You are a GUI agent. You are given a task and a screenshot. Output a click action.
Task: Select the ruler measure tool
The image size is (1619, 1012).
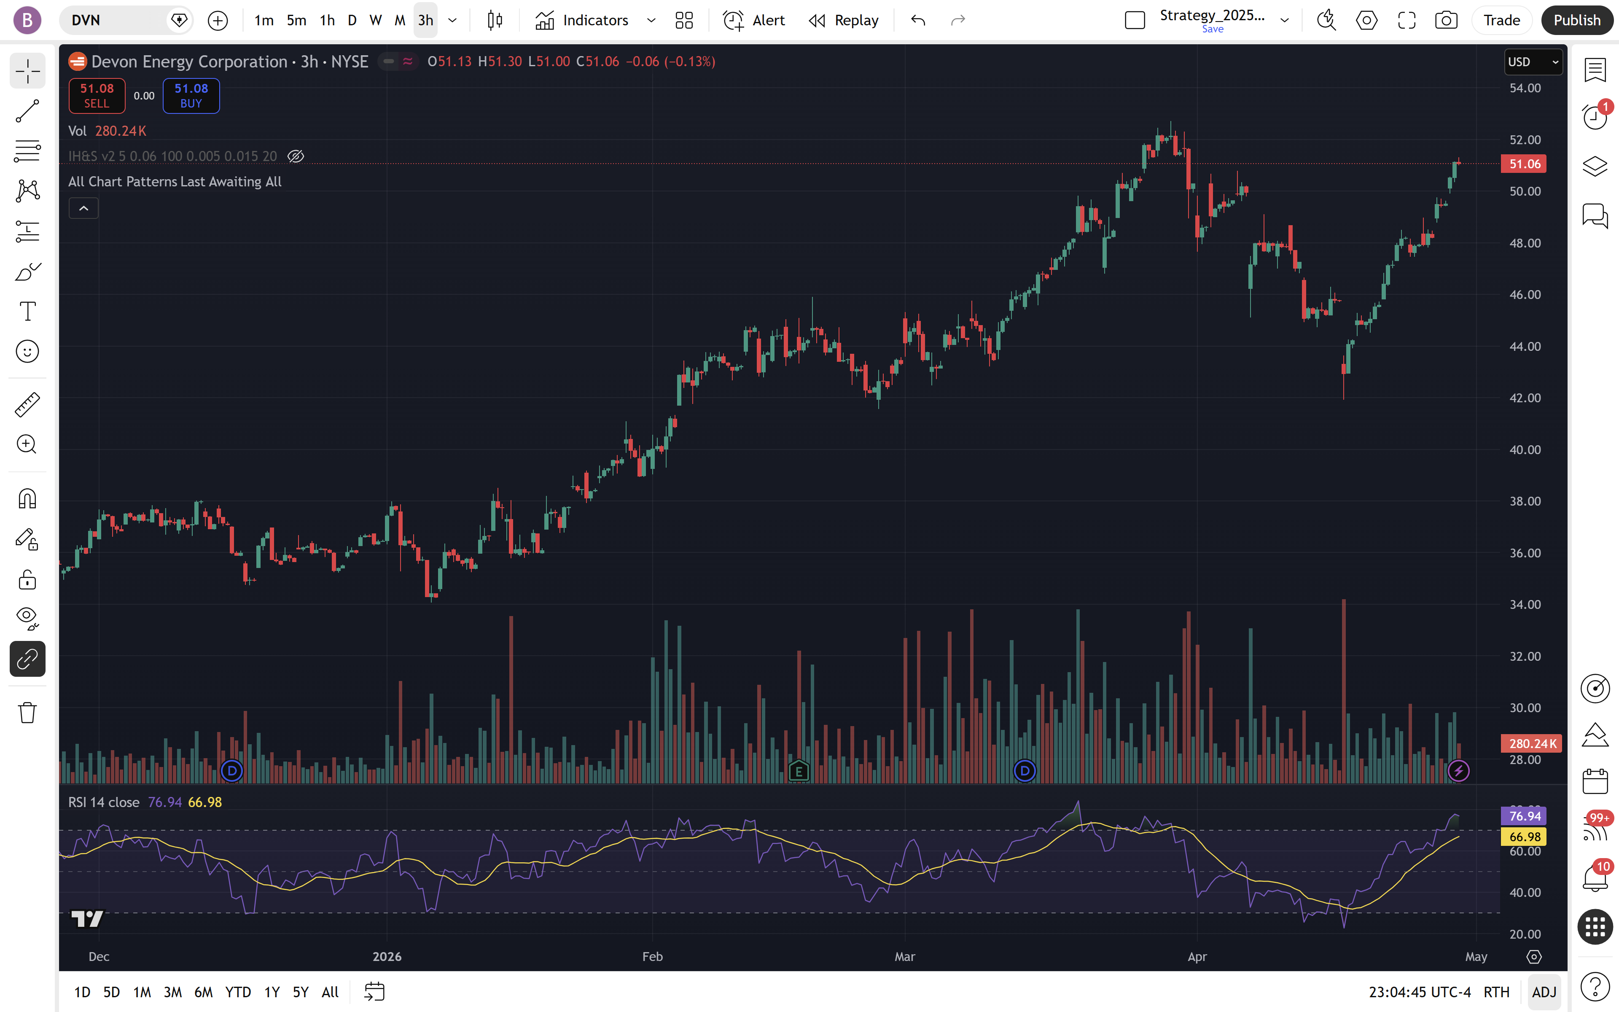tap(27, 405)
